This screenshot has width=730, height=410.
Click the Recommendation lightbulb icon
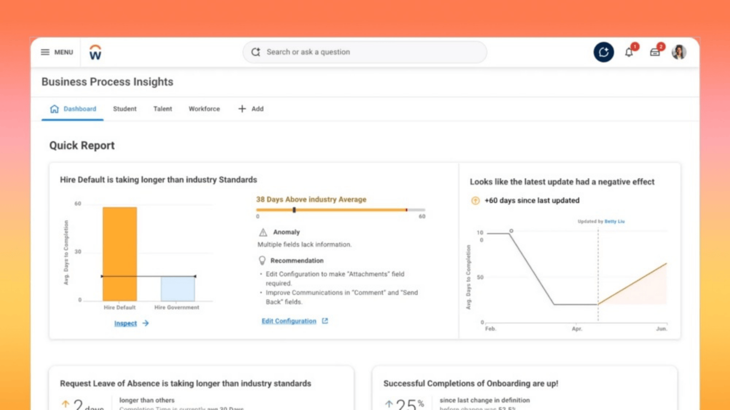[262, 260]
